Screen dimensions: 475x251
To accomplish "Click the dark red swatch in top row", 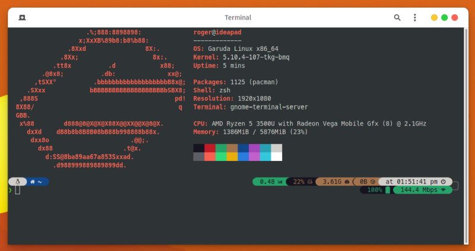I will click(210, 149).
